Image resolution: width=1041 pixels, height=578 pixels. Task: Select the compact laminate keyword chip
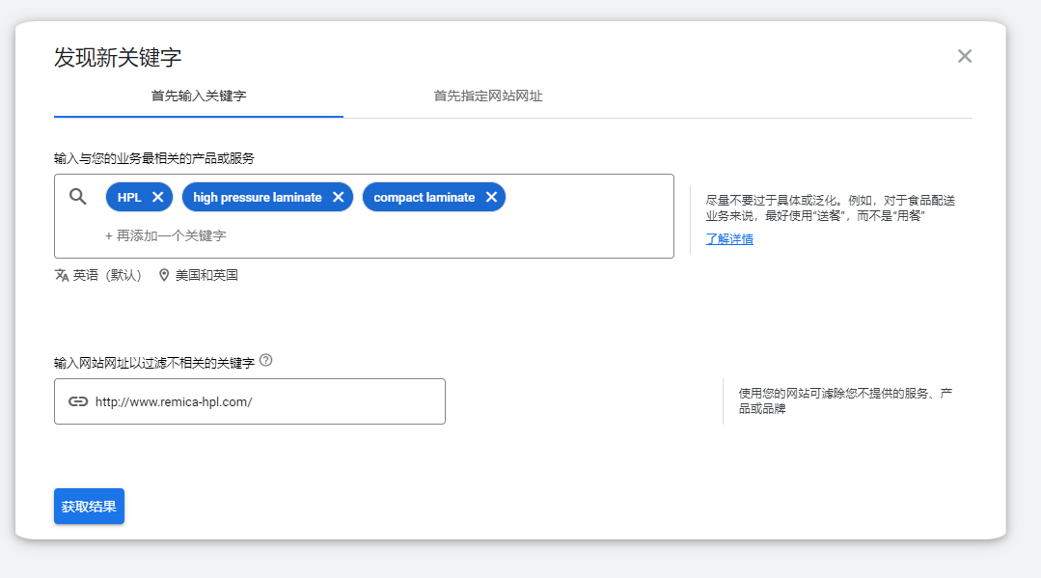(425, 197)
